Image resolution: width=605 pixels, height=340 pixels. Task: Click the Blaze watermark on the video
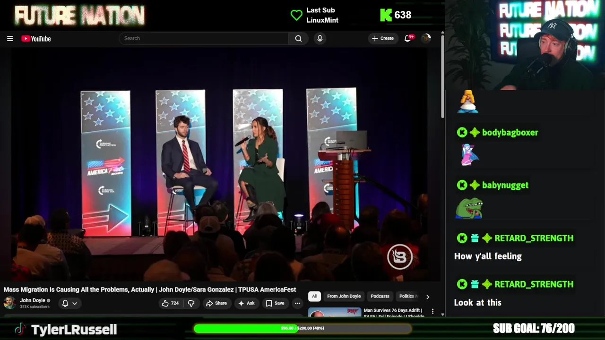(400, 257)
